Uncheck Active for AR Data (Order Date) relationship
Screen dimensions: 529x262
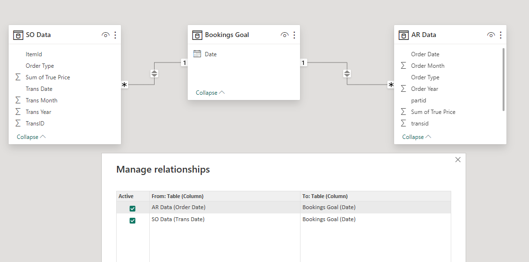[x=132, y=209]
